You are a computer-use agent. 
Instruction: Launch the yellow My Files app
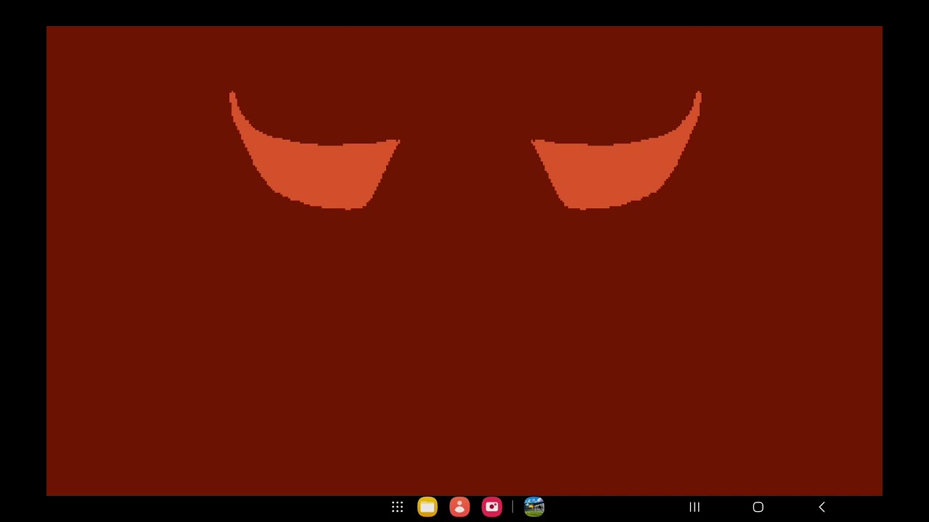[x=427, y=507]
